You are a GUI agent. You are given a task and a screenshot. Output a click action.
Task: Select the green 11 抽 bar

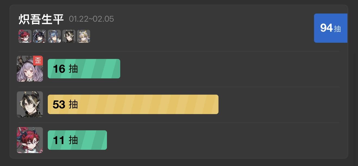(77, 140)
